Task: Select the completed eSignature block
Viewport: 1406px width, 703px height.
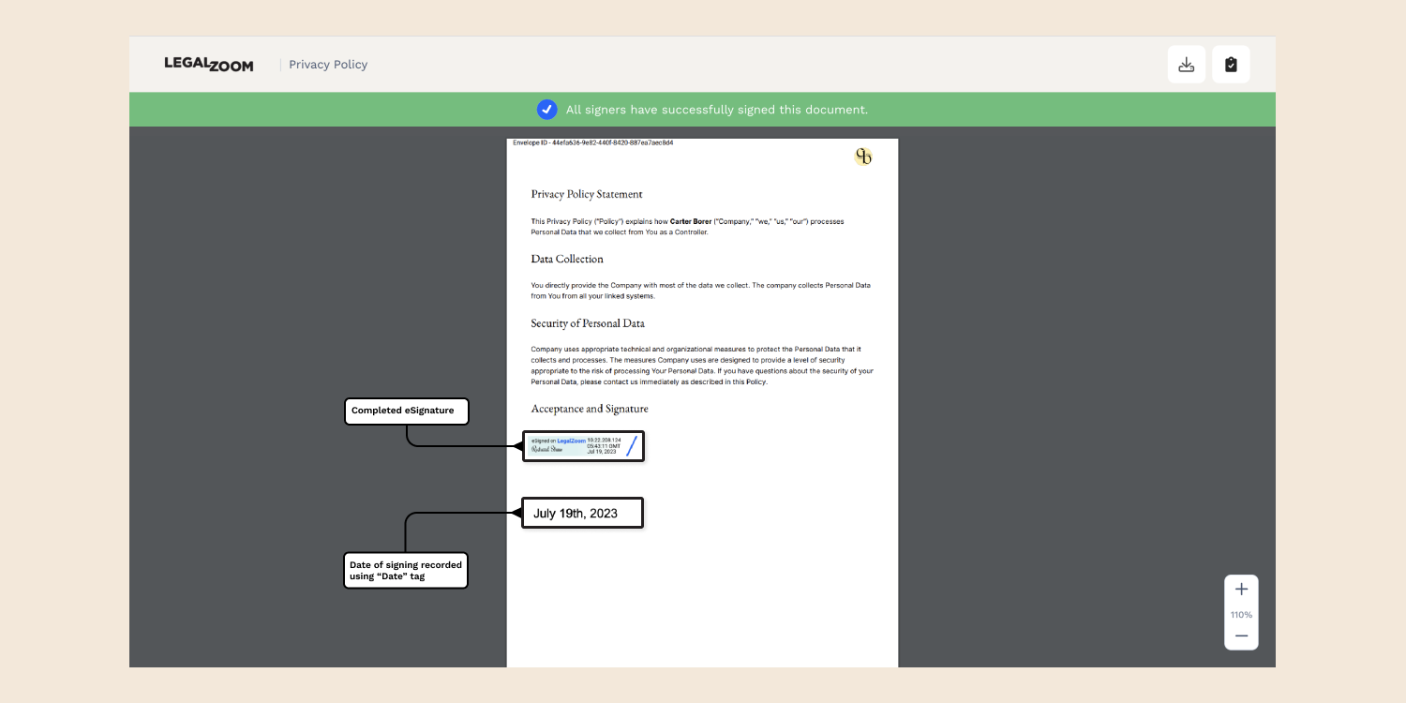Action: pyautogui.click(x=583, y=446)
